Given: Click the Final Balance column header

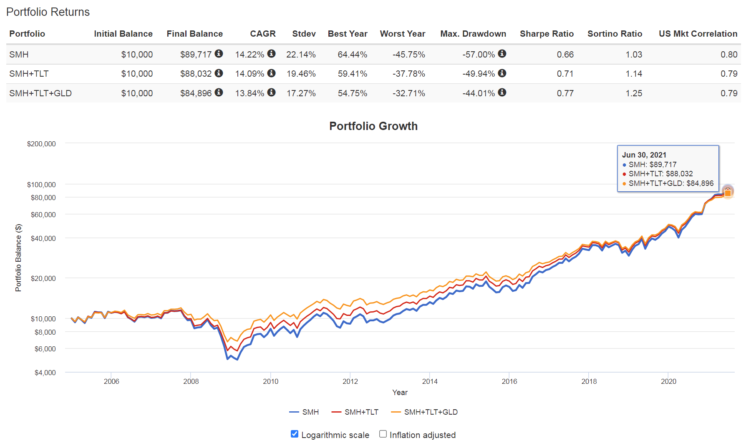Looking at the screenshot, I should tap(195, 34).
